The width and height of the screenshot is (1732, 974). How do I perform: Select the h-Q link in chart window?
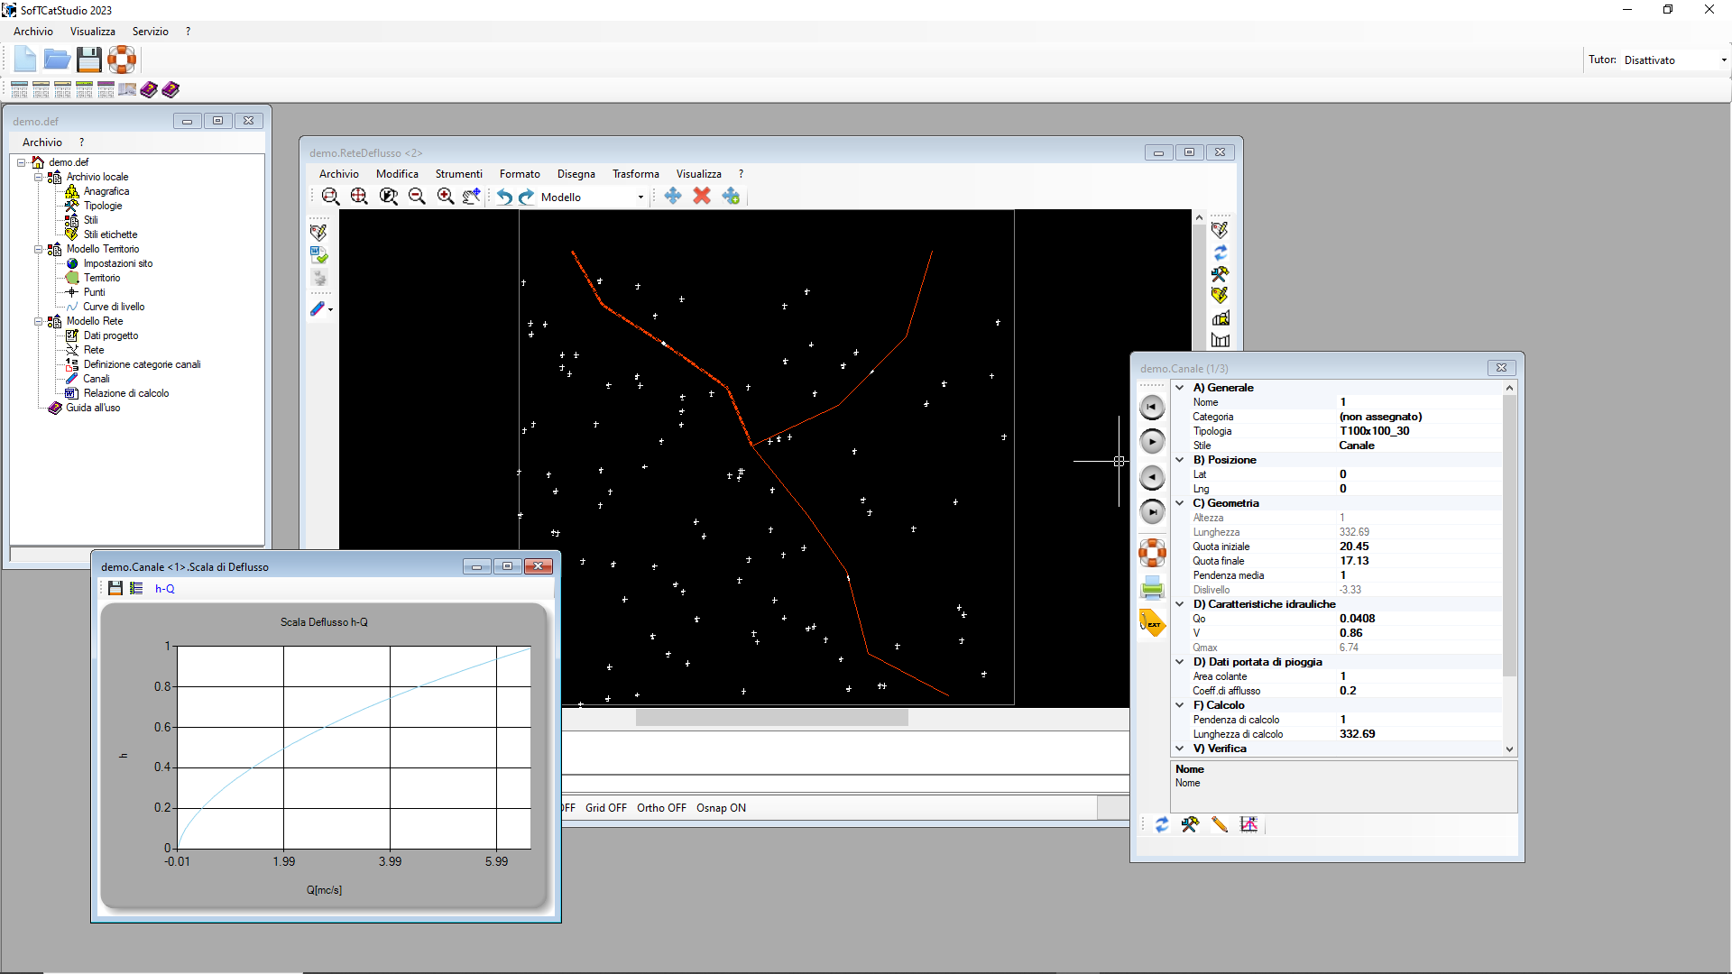click(x=164, y=589)
